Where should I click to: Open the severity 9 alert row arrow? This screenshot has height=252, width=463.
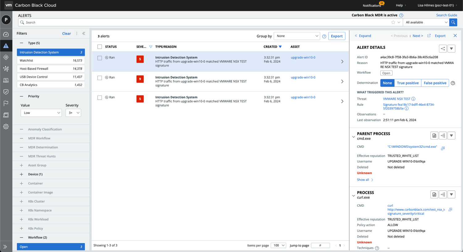342,82
